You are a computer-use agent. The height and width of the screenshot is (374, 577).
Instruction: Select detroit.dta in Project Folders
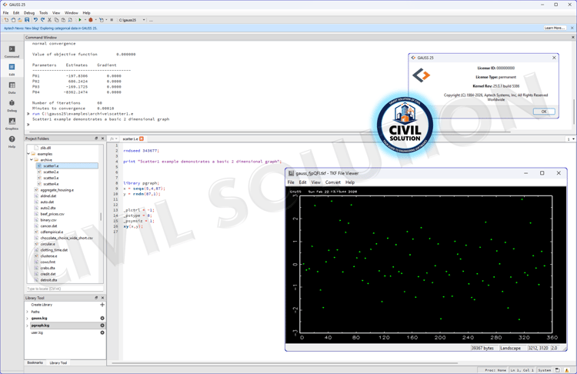click(x=48, y=280)
